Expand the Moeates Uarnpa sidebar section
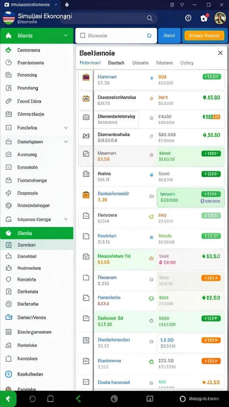The image size is (229, 407). [66, 219]
